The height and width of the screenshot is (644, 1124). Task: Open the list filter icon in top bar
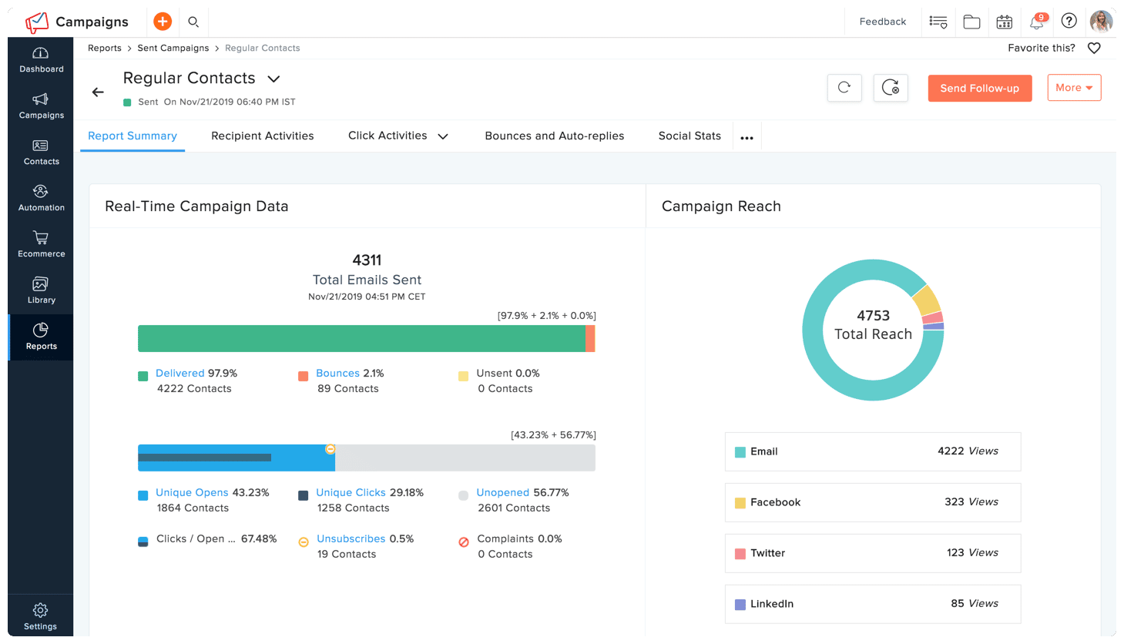click(938, 22)
